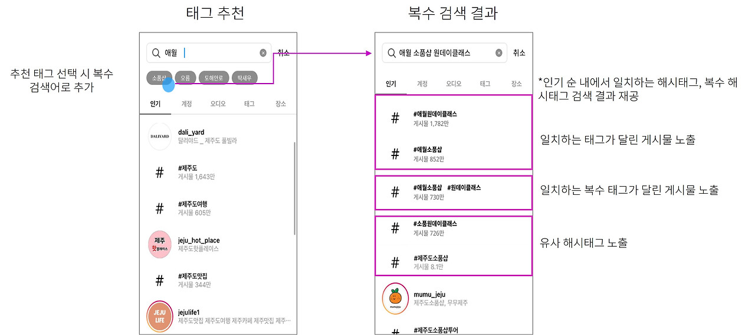Click the hash icon beside #소품원데이클래스
755x335 pixels.
[395, 228]
